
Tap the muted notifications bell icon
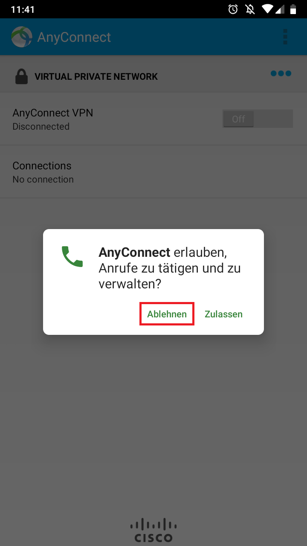pos(250,9)
